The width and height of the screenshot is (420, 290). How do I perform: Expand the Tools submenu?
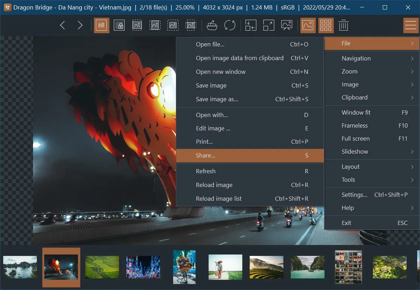[x=372, y=180]
